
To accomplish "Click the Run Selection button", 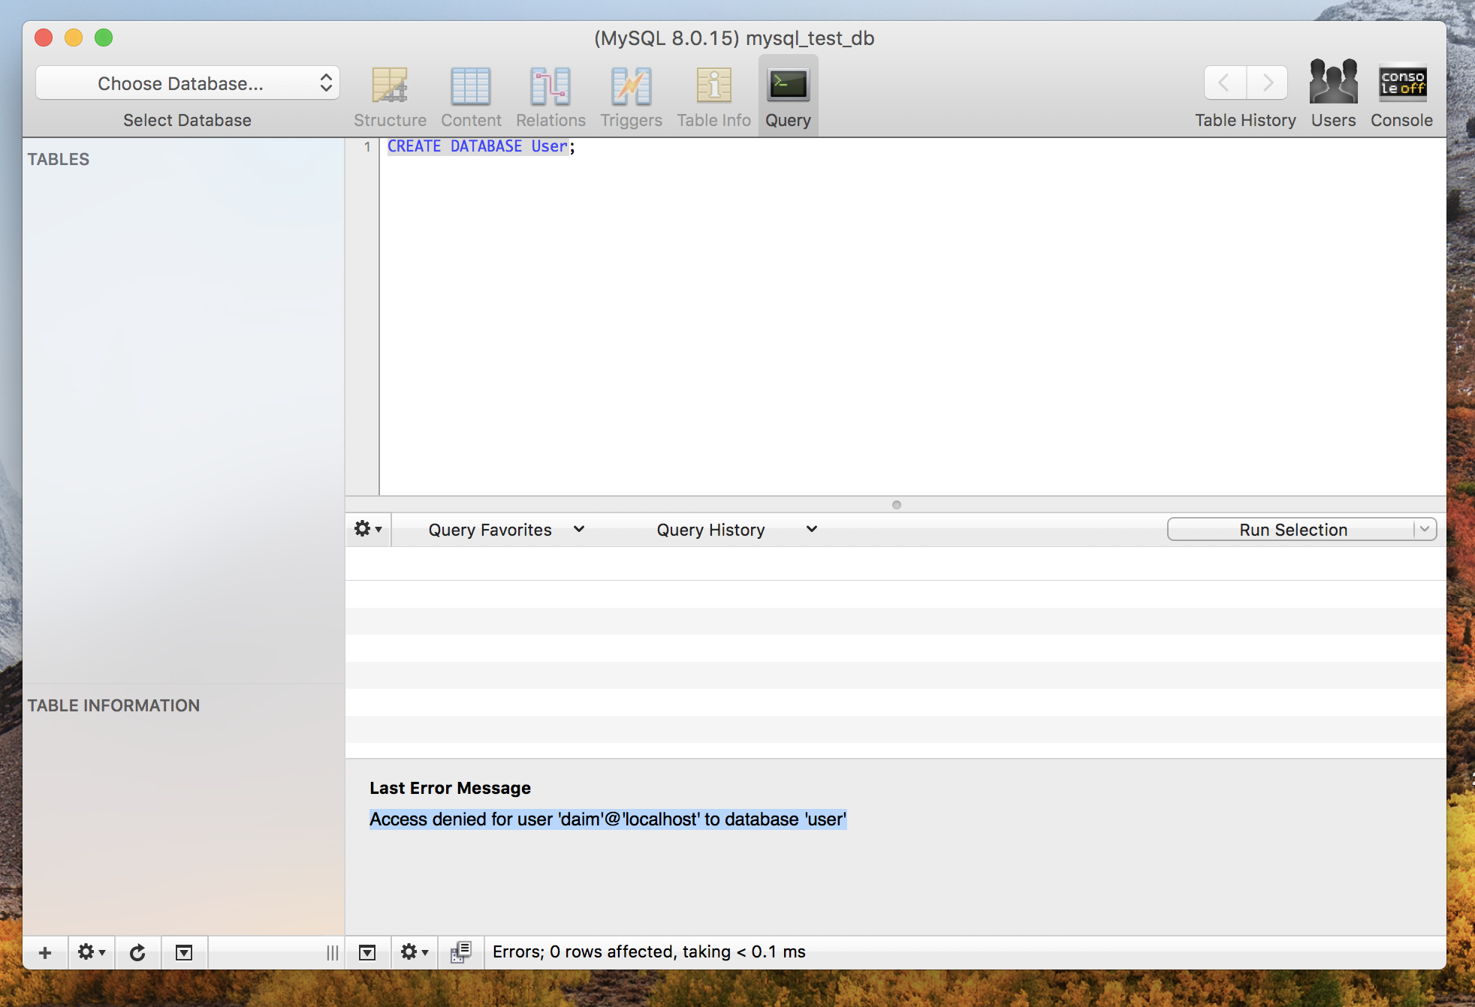I will 1292,530.
